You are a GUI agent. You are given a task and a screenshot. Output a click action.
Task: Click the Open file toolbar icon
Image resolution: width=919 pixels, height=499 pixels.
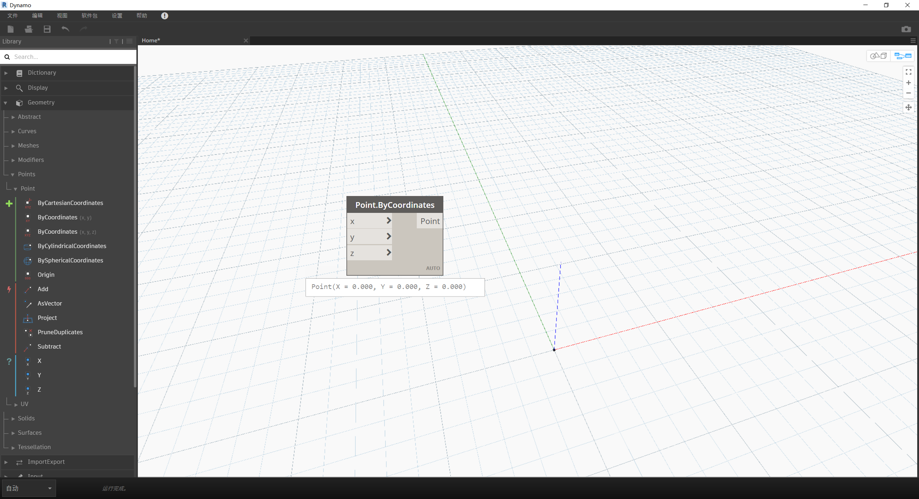point(29,29)
